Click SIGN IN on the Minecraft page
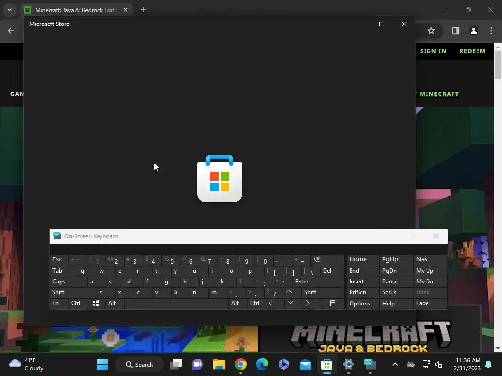 433,51
